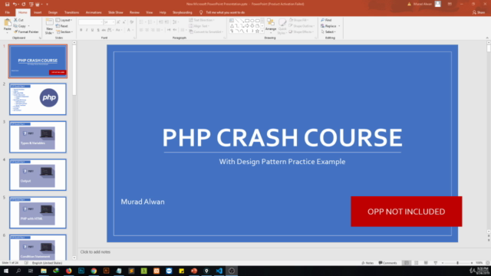The width and height of the screenshot is (491, 276).
Task: Open the Animations ribbon tab
Action: (x=94, y=12)
